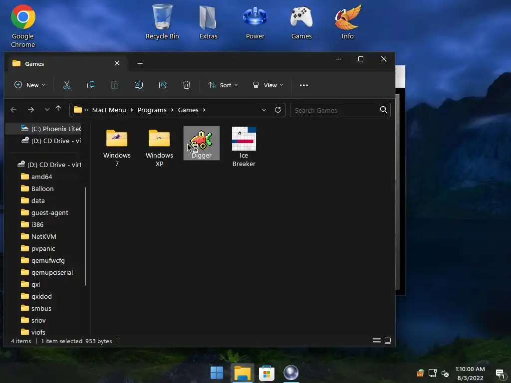Open pvpanic folder in sidebar
This screenshot has width=511, height=383.
(38, 248)
